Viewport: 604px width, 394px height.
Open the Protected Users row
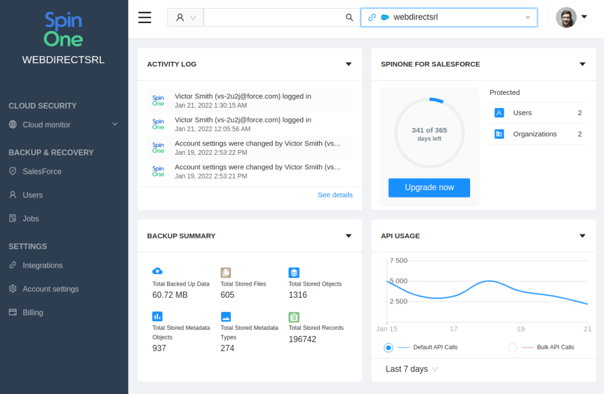coord(538,113)
